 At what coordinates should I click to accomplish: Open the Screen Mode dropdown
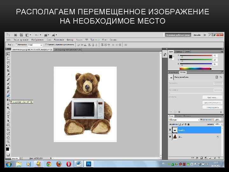pyautogui.click(x=54, y=35)
